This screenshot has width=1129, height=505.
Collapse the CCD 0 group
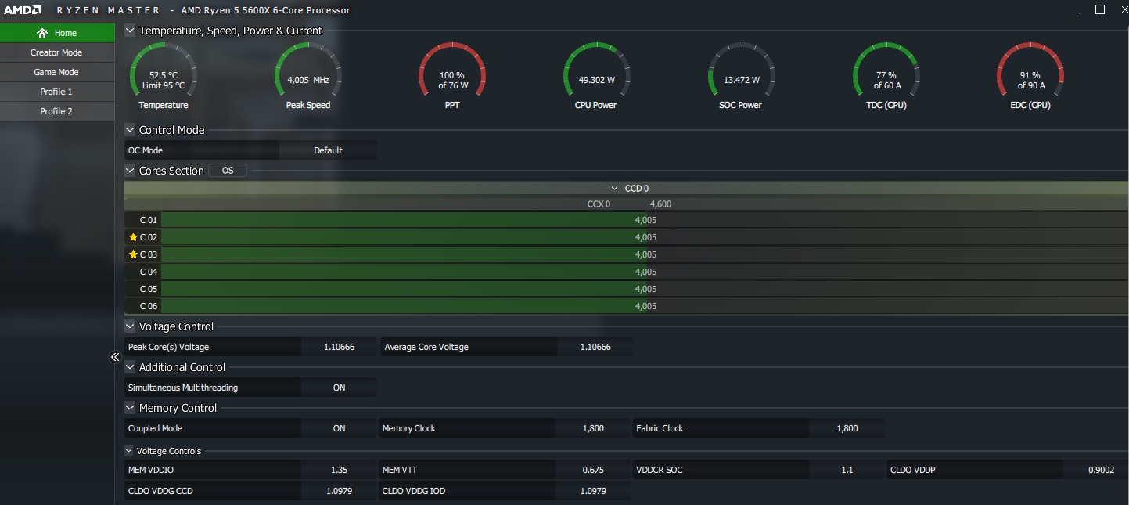point(615,189)
